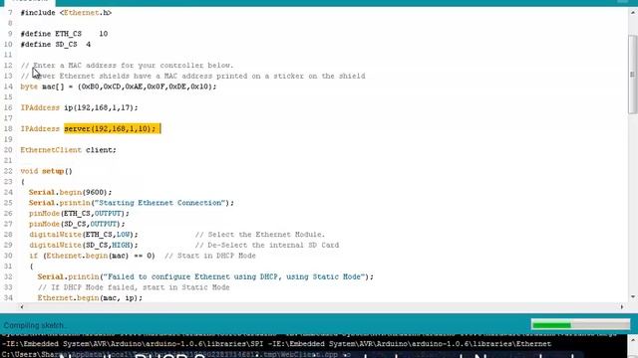The image size is (638, 358).
Task: Click the '#define SD_CS 4' line
Action: (56, 44)
